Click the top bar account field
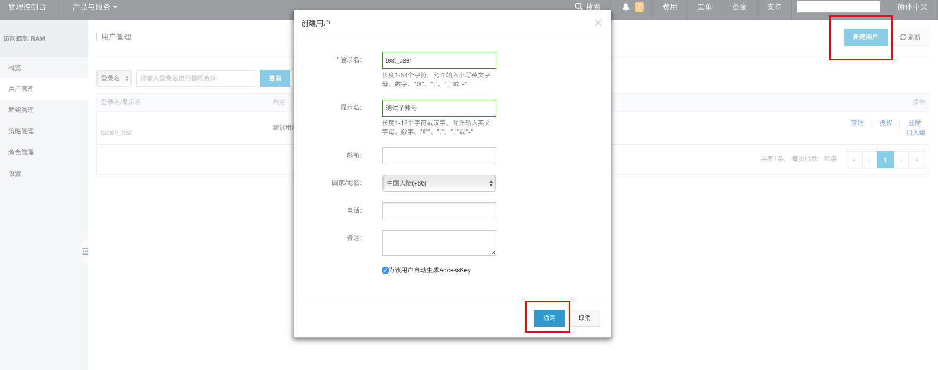Screen dimensions: 938x370 pyautogui.click(x=838, y=7)
